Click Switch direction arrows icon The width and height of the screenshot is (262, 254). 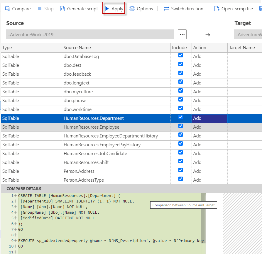point(166,9)
